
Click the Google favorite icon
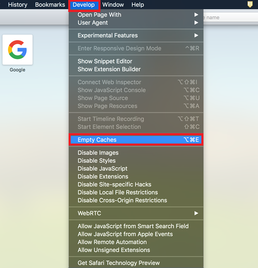pyautogui.click(x=17, y=50)
